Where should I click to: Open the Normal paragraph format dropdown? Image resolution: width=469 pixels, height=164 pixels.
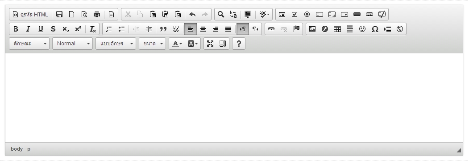[72, 44]
